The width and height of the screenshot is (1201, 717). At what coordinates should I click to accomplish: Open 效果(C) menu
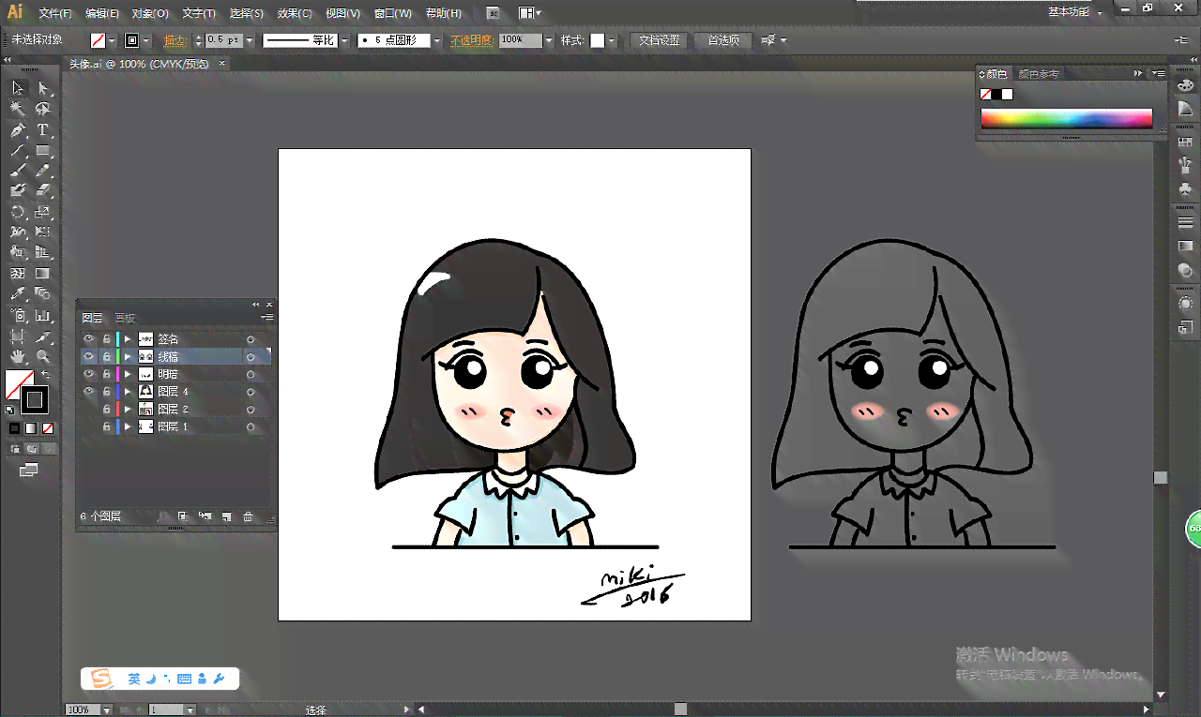[x=296, y=13]
